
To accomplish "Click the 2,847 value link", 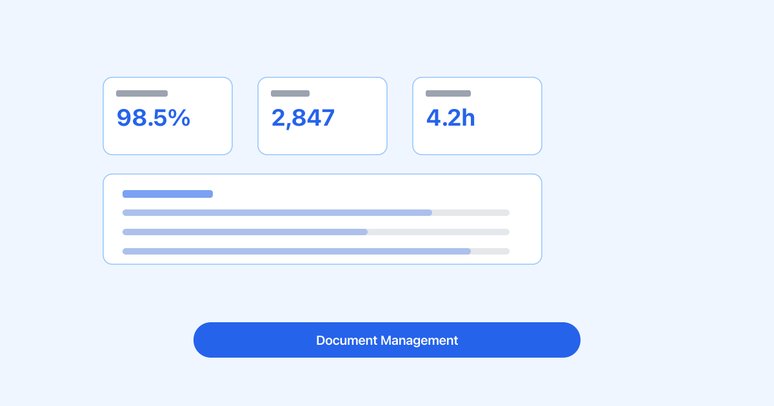I will 303,118.
